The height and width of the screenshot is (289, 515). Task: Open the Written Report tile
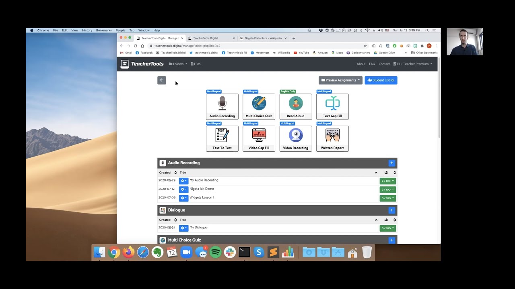click(332, 138)
